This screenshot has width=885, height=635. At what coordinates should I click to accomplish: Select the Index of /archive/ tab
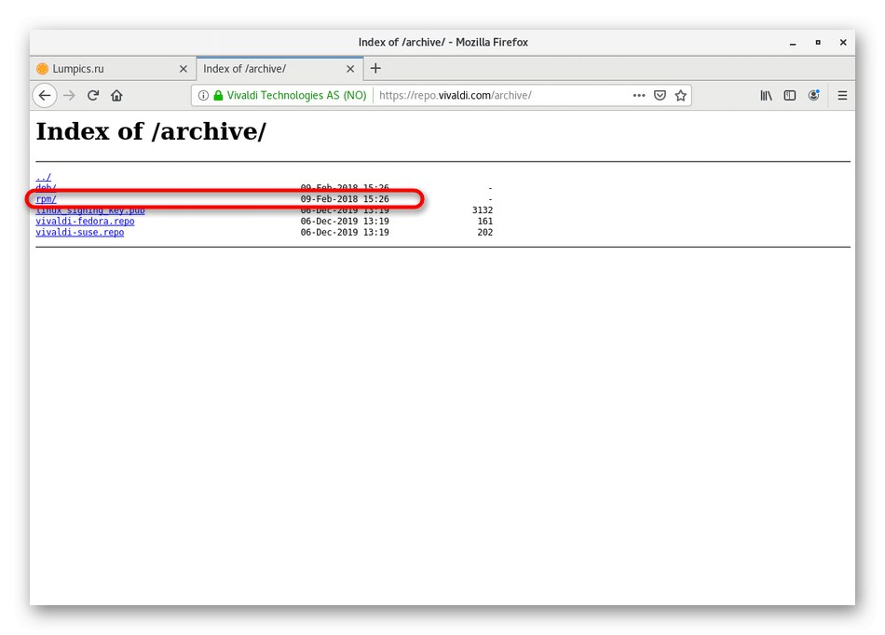point(279,69)
